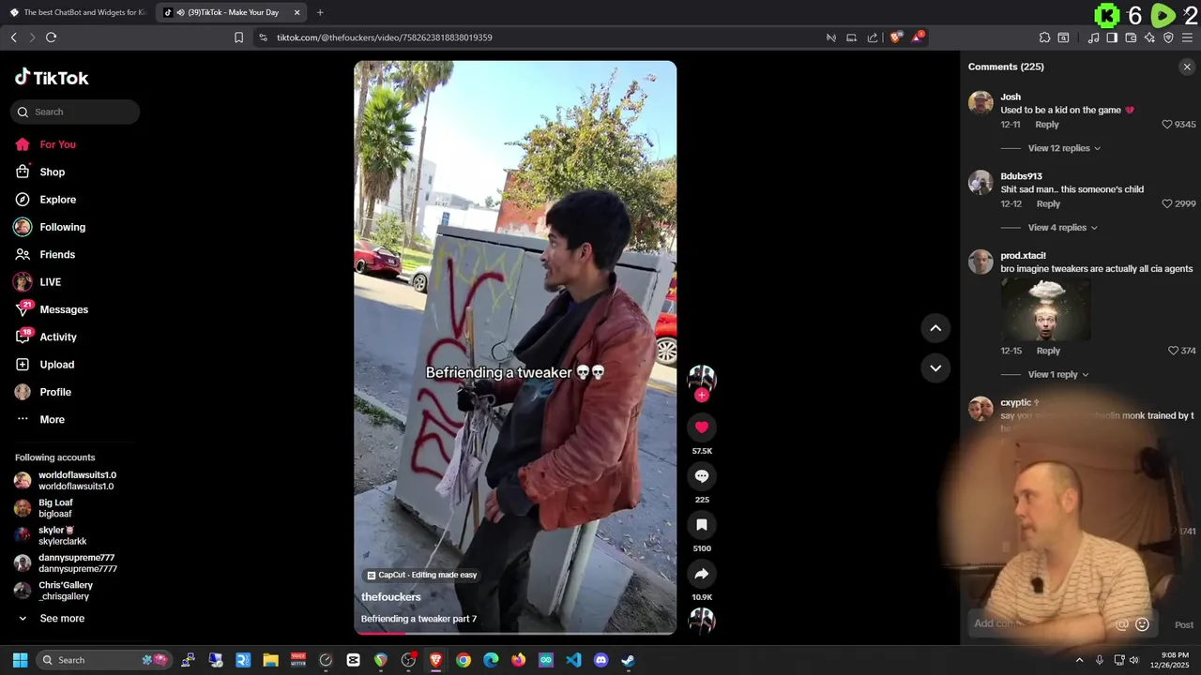Open the Brave Shields lion icon

point(896,37)
